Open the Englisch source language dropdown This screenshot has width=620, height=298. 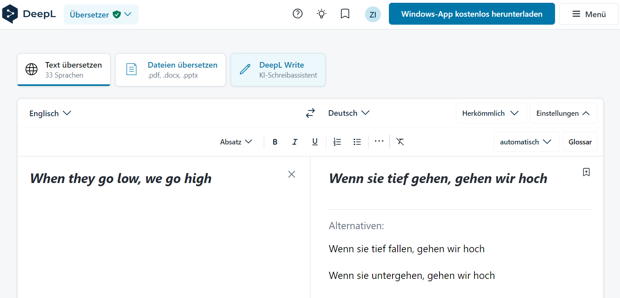(x=50, y=113)
